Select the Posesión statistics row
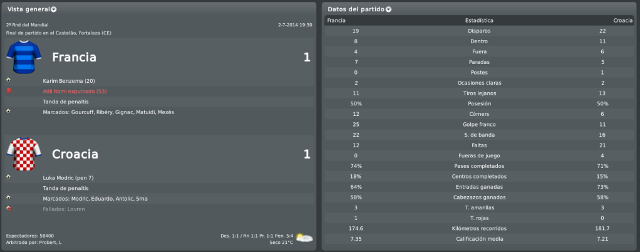Image resolution: width=640 pixels, height=252 pixels. point(479,103)
